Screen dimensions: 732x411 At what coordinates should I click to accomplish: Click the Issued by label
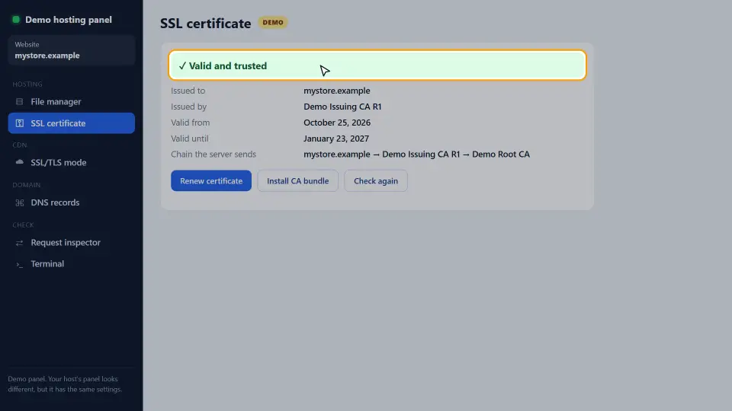pyautogui.click(x=188, y=107)
